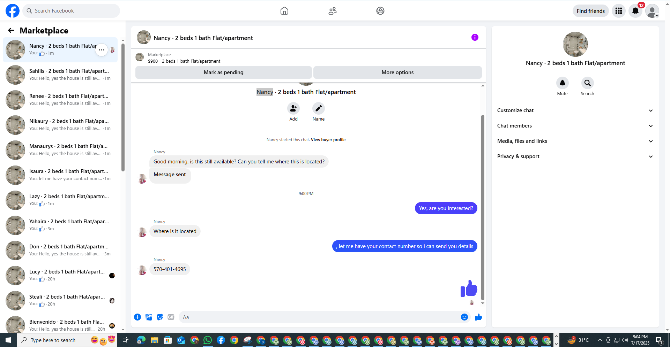Expand the Chat members section

(575, 126)
